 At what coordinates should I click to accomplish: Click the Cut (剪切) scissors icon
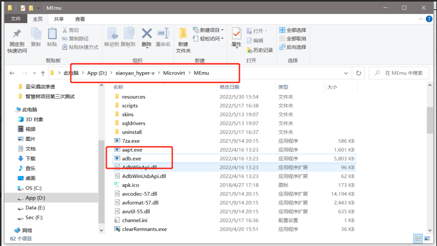(x=65, y=30)
